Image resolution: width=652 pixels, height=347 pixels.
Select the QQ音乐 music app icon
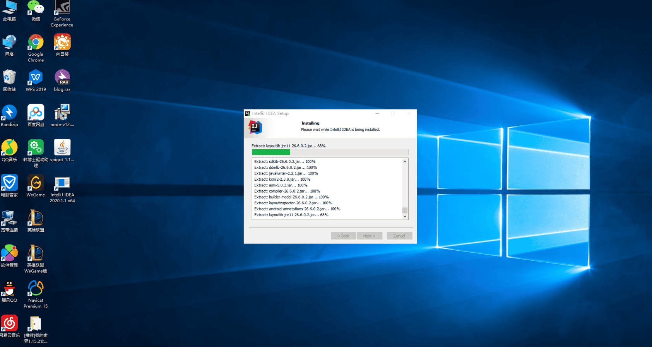point(9,148)
